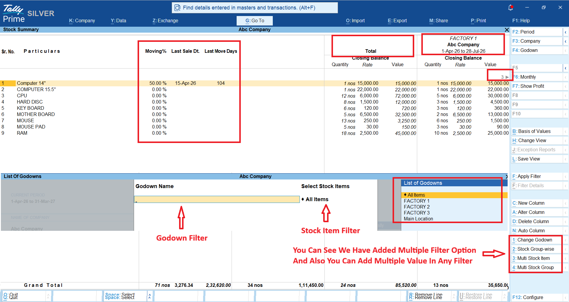Viewport: 569px width, 302px height.
Task: Click A: Alter Column
Action: coord(537,212)
